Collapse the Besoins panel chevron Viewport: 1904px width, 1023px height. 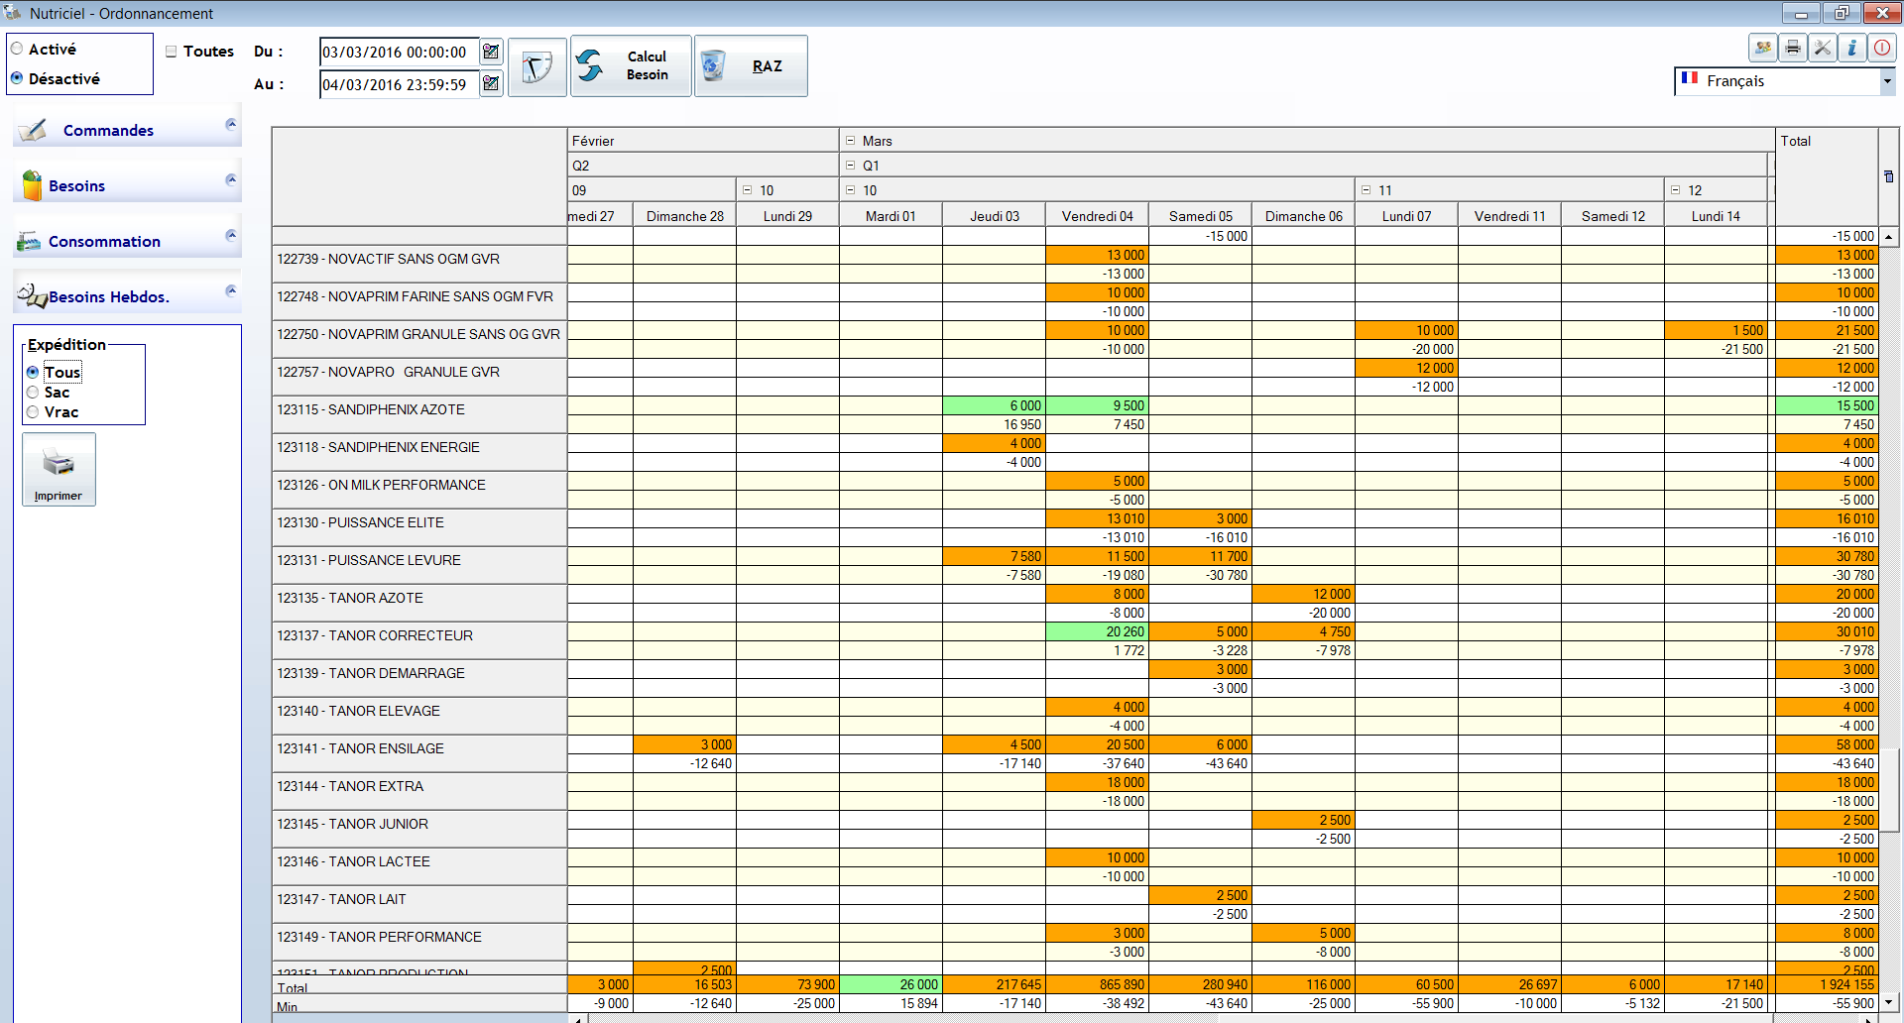pyautogui.click(x=231, y=179)
